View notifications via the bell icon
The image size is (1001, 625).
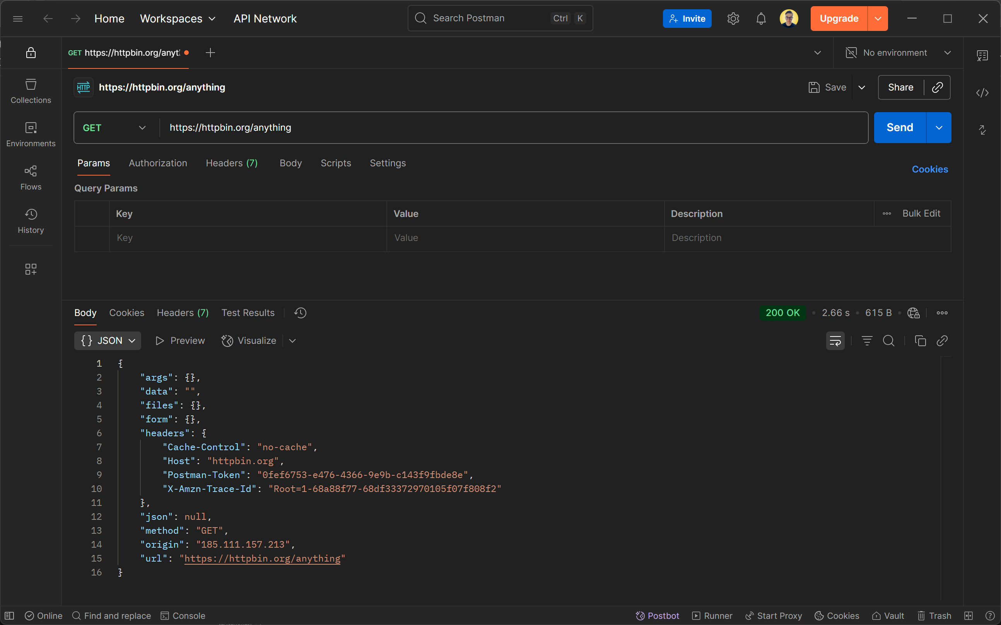pos(760,18)
